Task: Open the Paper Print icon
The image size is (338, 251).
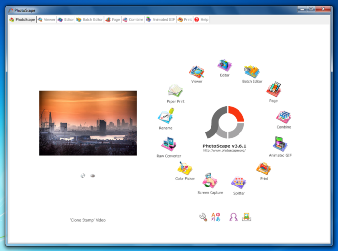Action: [x=175, y=91]
